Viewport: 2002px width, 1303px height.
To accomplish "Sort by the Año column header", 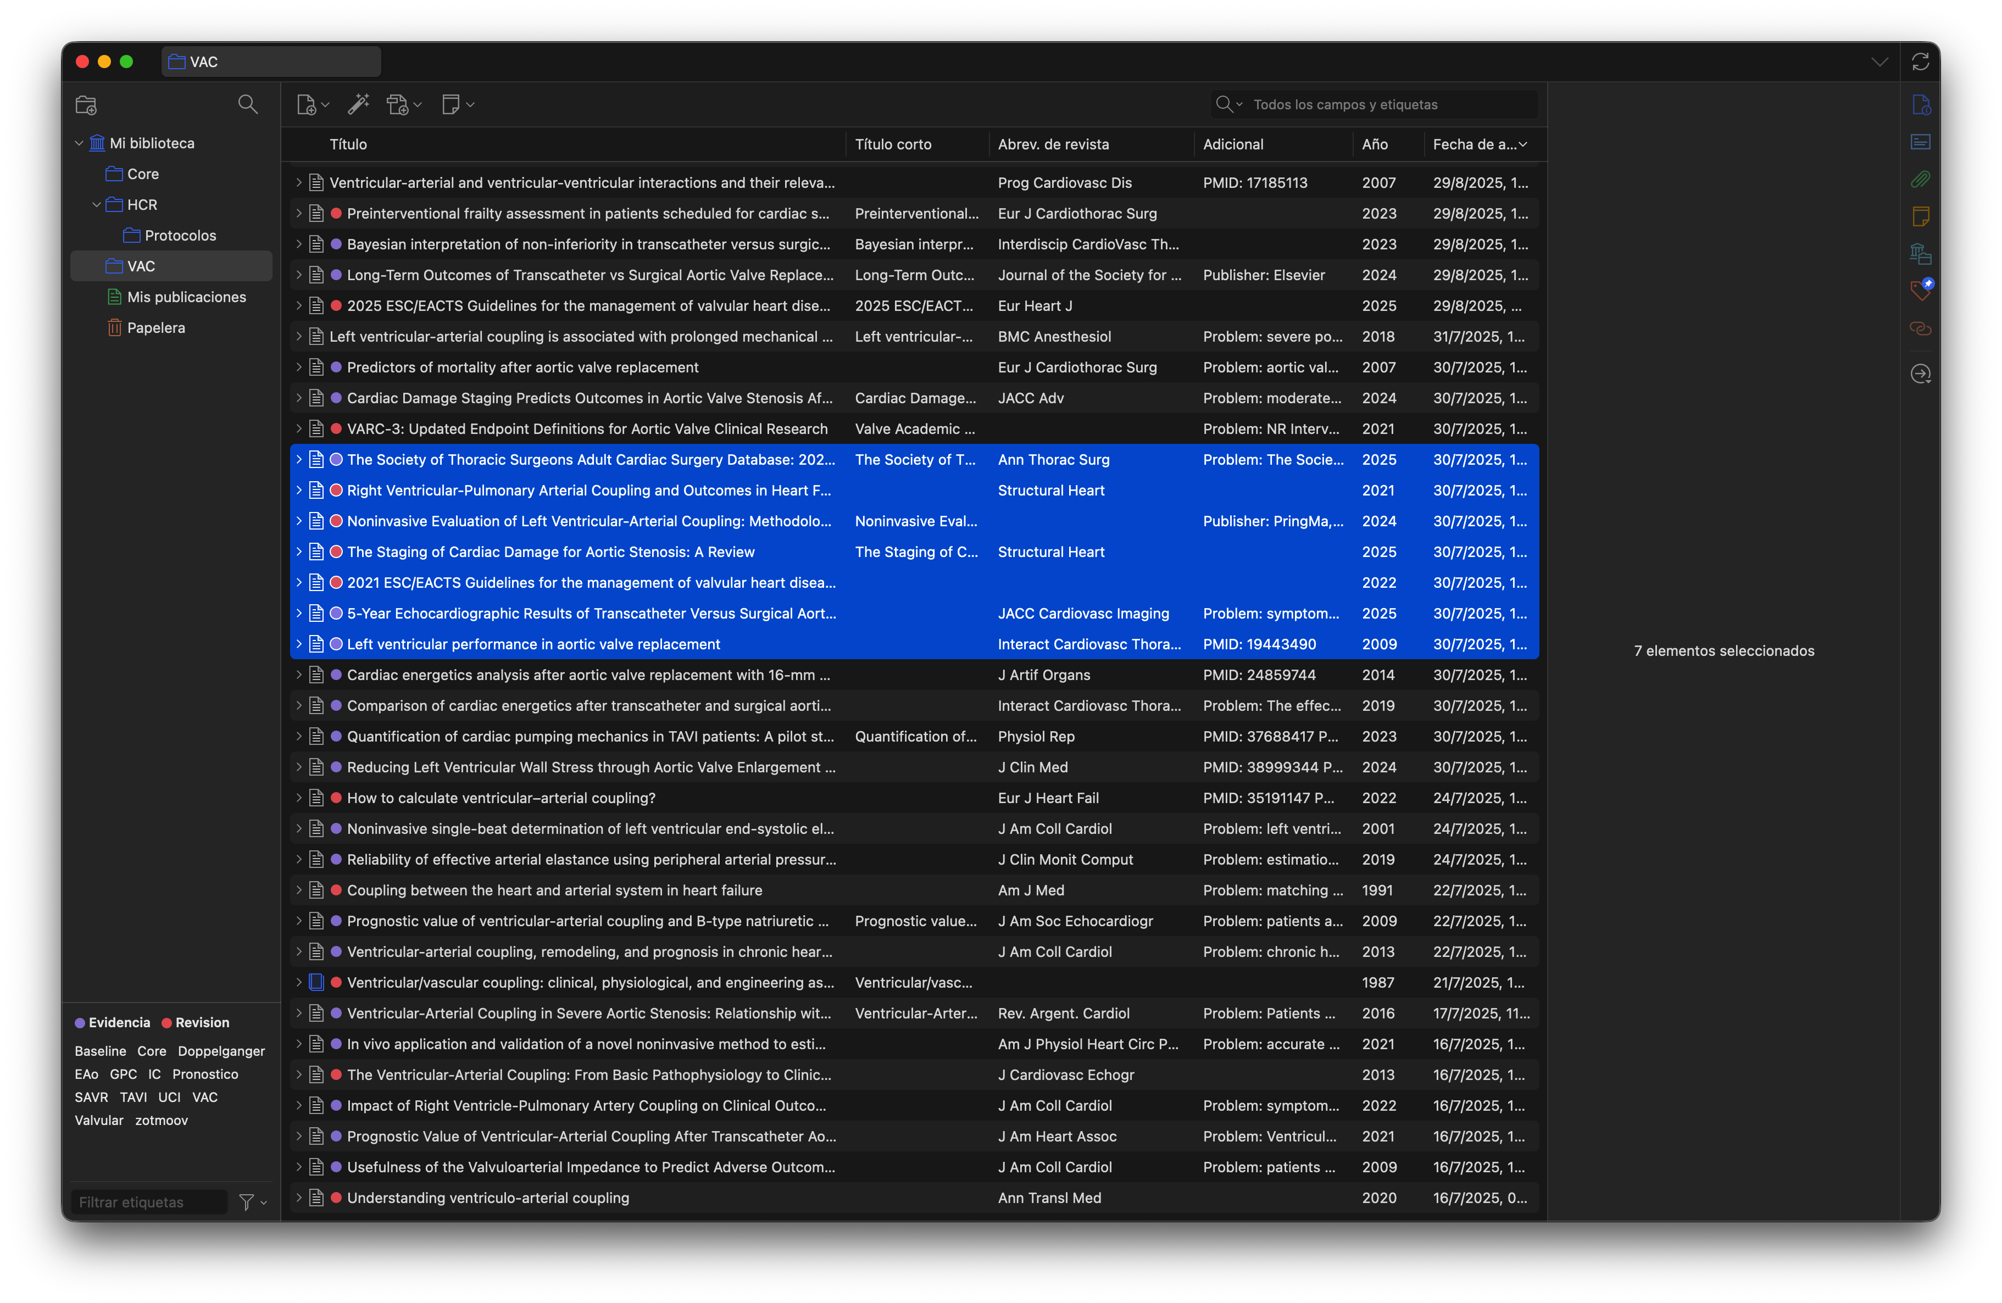I will [1375, 144].
